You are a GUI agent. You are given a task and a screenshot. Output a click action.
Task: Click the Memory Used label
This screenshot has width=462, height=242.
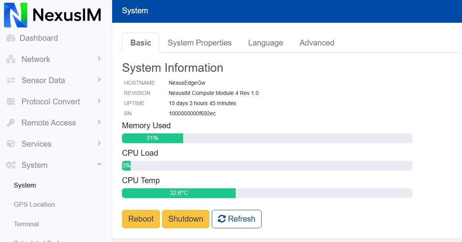point(146,126)
